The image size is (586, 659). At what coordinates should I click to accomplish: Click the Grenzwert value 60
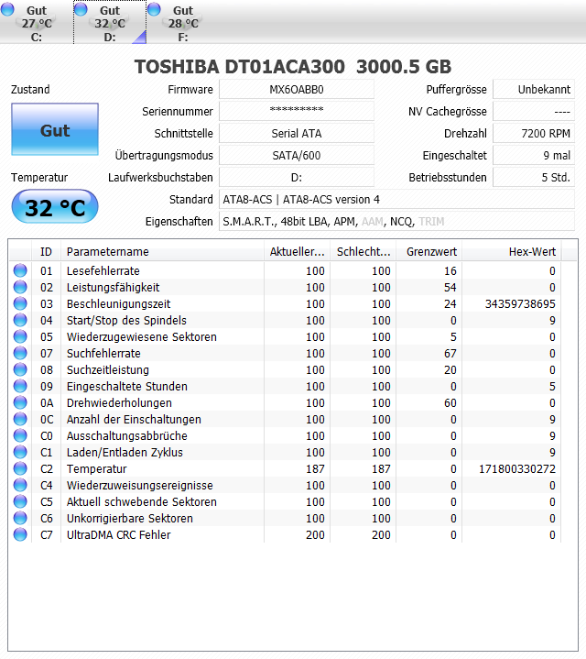pyautogui.click(x=450, y=403)
